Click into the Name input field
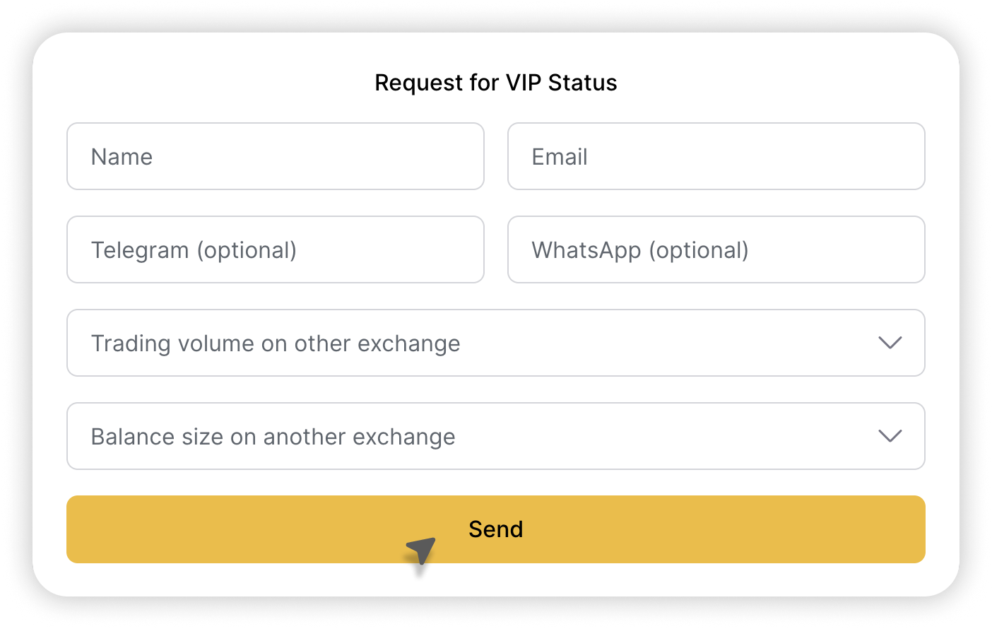The image size is (992, 629). click(x=276, y=156)
